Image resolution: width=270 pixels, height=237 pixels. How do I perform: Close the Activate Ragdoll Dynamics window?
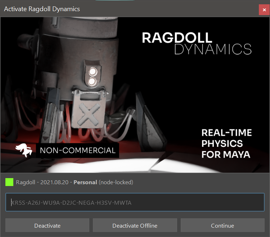click(264, 9)
